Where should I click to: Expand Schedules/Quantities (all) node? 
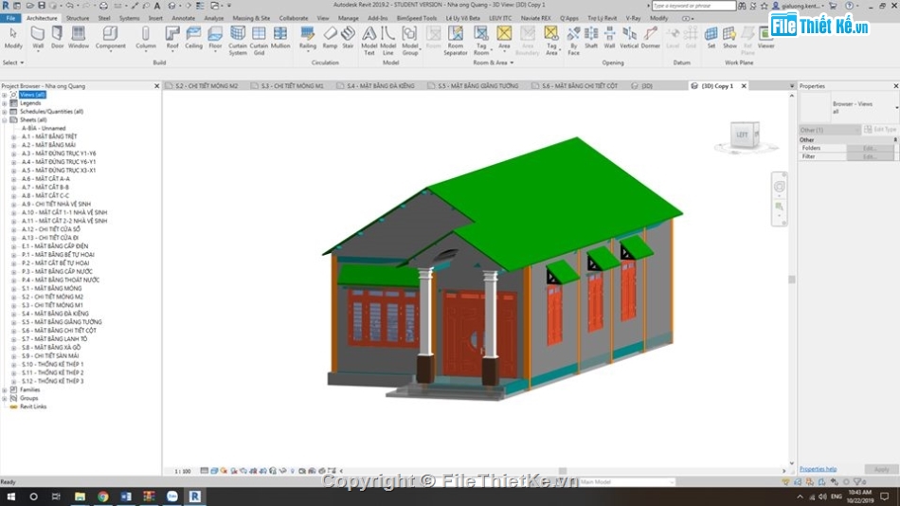tap(5, 112)
